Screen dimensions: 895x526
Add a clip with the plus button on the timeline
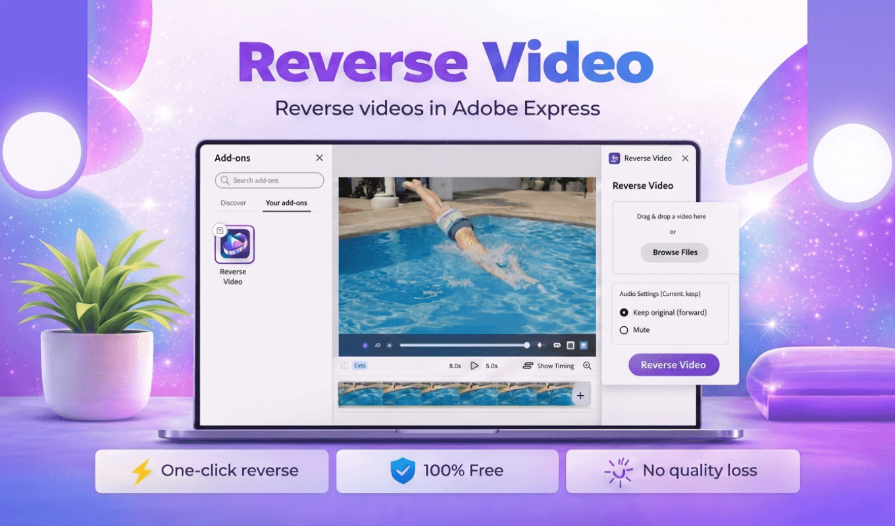click(x=580, y=395)
